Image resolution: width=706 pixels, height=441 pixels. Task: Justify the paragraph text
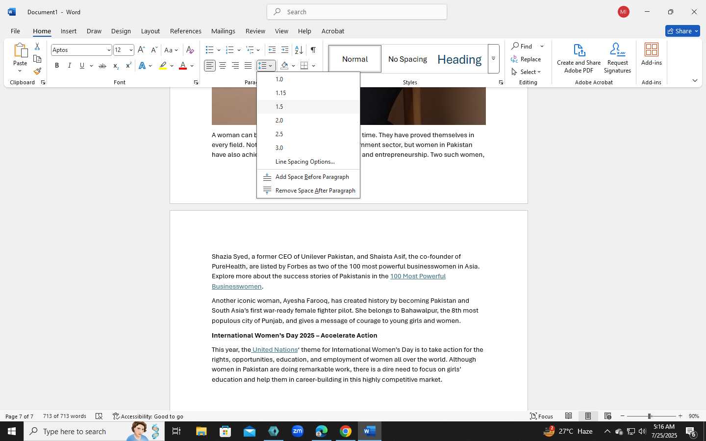[x=248, y=66]
